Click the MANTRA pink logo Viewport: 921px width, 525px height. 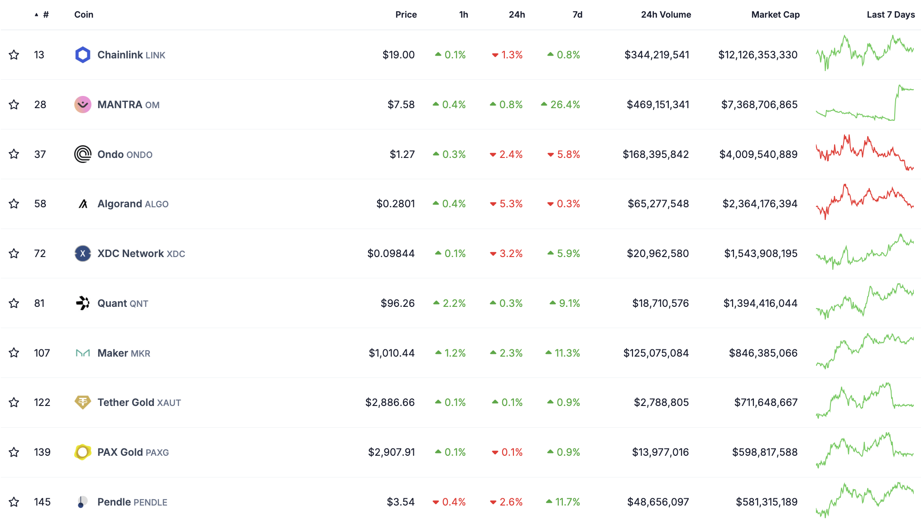[x=83, y=105]
